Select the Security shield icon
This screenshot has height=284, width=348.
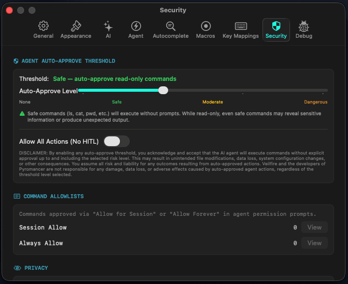coord(276,26)
